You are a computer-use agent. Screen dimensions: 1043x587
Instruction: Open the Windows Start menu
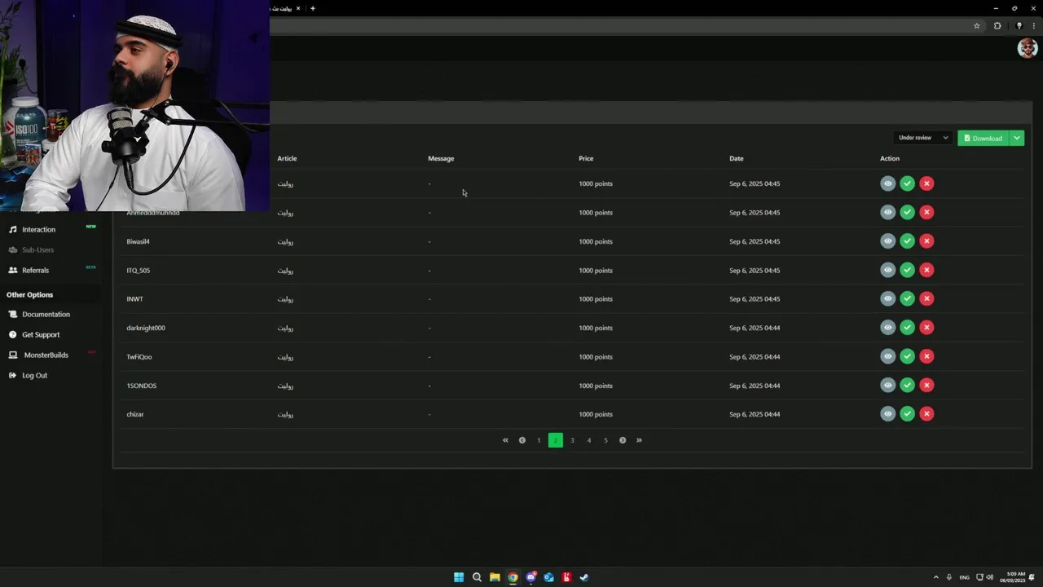[x=459, y=577]
